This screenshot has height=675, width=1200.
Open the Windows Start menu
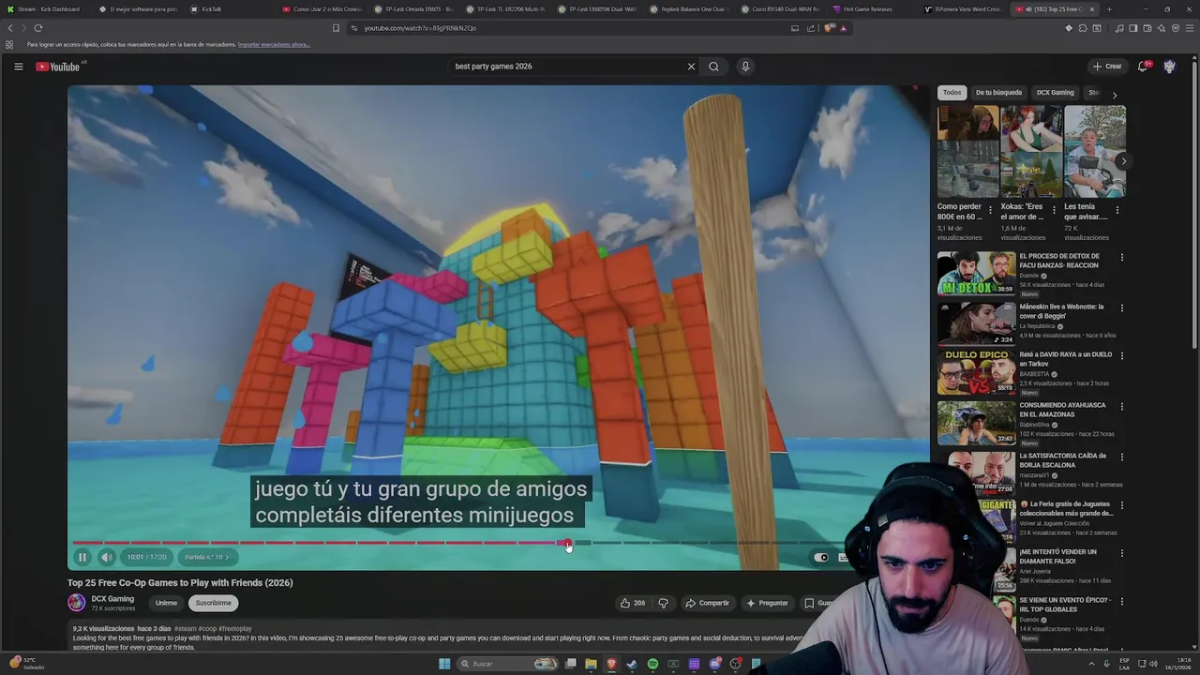point(444,664)
